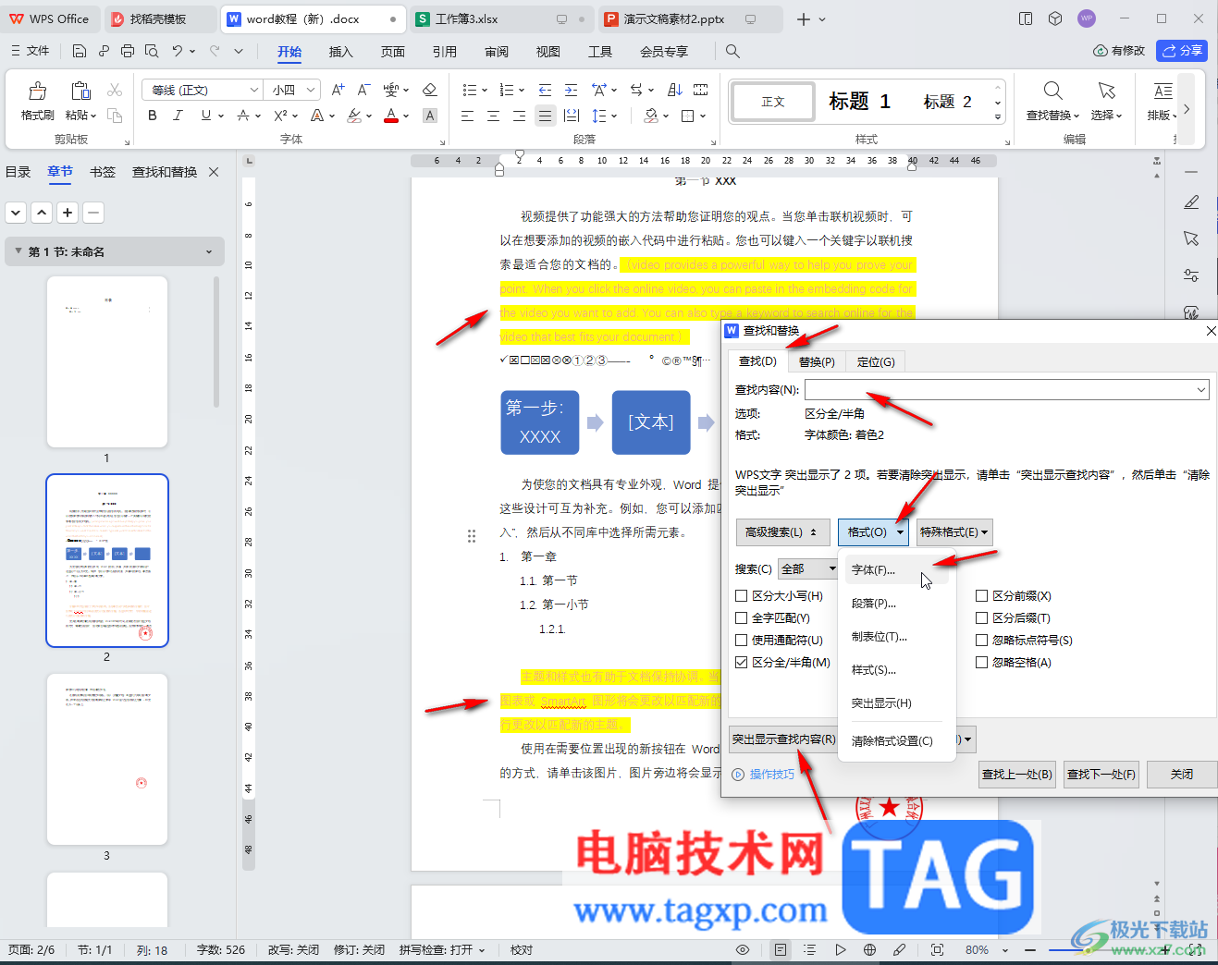Image resolution: width=1218 pixels, height=965 pixels.
Task: Click the Save icon in quick toolbar
Action: pyautogui.click(x=80, y=51)
